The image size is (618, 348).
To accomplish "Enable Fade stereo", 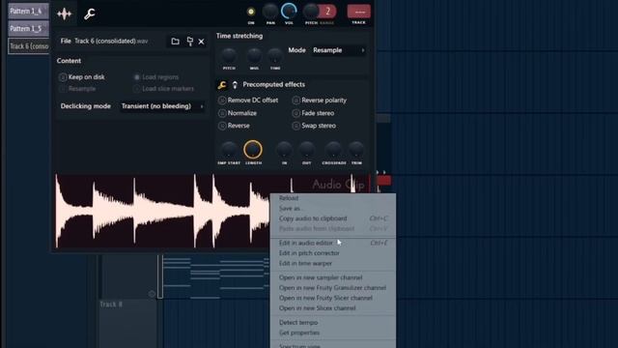I will [313, 113].
